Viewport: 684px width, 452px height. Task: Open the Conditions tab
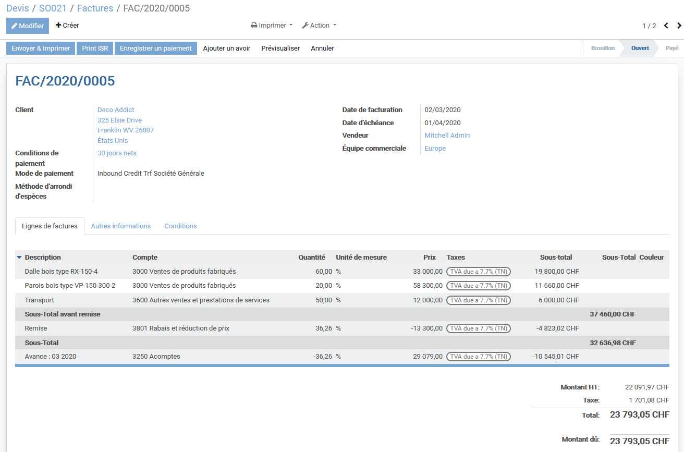pyautogui.click(x=180, y=226)
